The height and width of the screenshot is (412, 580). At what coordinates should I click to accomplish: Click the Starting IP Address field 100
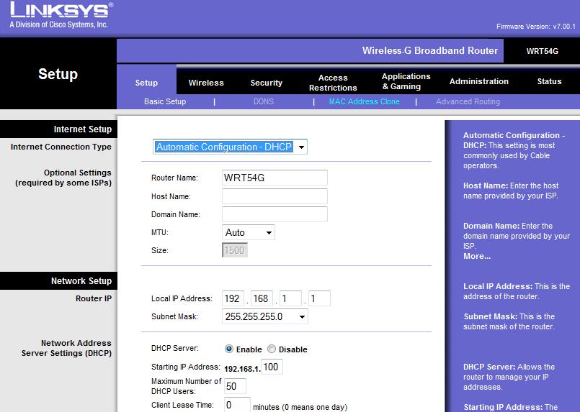tap(272, 367)
